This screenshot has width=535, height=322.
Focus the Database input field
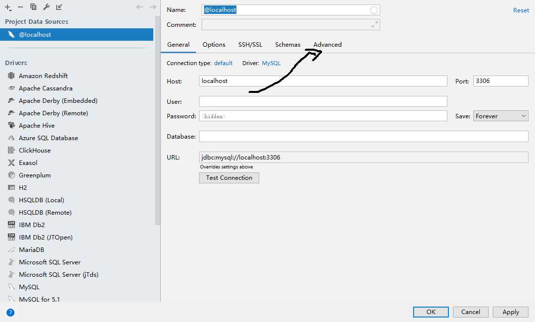click(x=364, y=136)
